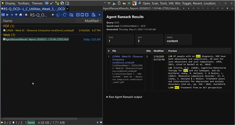235x125 pixels.
Task: Refresh the folder listing
Action: tap(65, 15)
